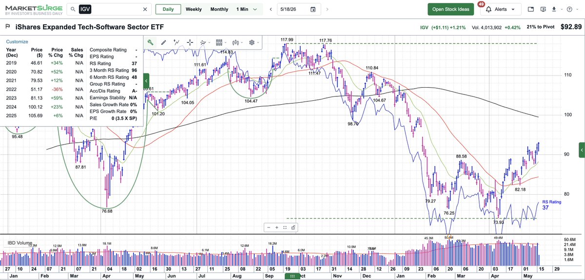Screen dimensions: 585x280
Task: Click the 117.99 high price label
Action: click(287, 40)
